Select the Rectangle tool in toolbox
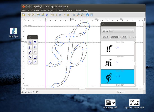This screenshot has height=112, width=154. [35, 57]
